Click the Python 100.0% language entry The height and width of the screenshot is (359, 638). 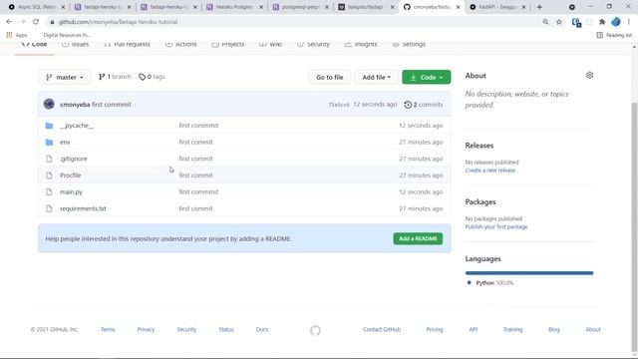(x=490, y=283)
